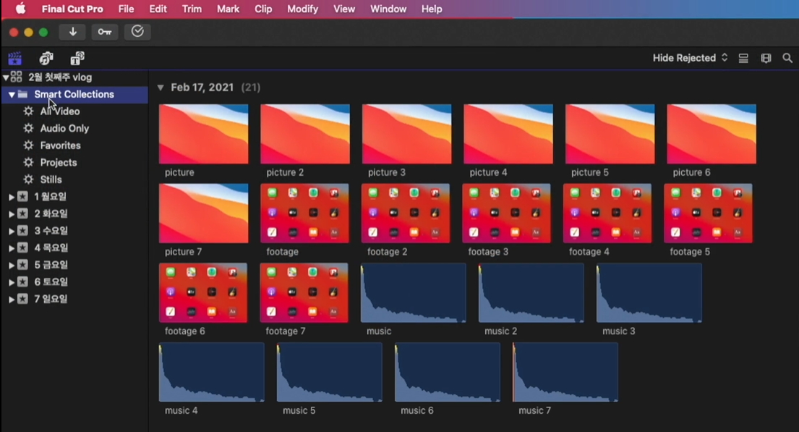799x432 pixels.
Task: Open the Window menu
Action: tap(388, 9)
